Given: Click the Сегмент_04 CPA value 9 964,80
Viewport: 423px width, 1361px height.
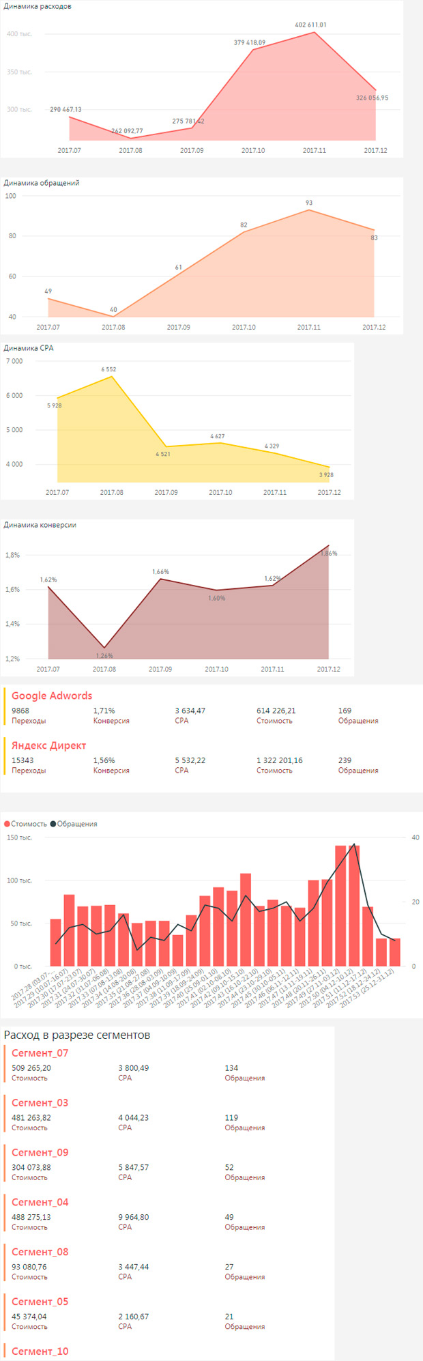Looking at the screenshot, I should [x=134, y=1217].
